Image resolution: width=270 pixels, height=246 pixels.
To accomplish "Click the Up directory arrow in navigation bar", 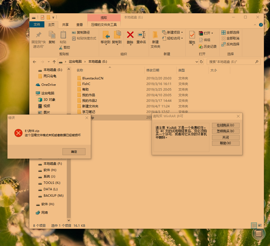I will [54, 62].
